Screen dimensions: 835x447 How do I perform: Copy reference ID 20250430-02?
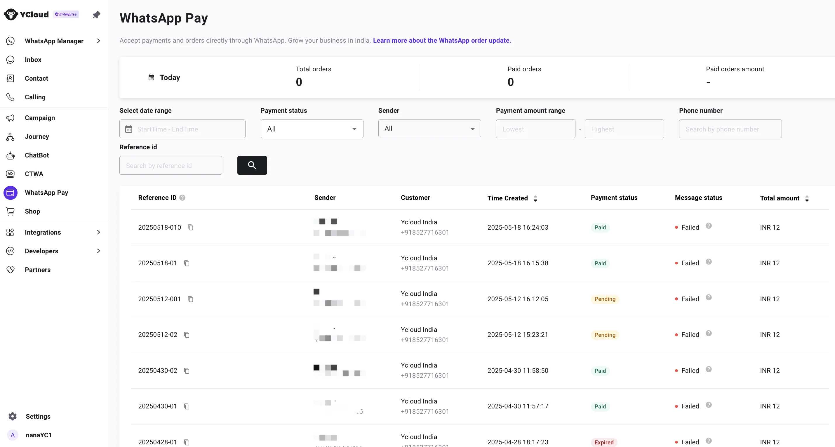click(x=187, y=371)
